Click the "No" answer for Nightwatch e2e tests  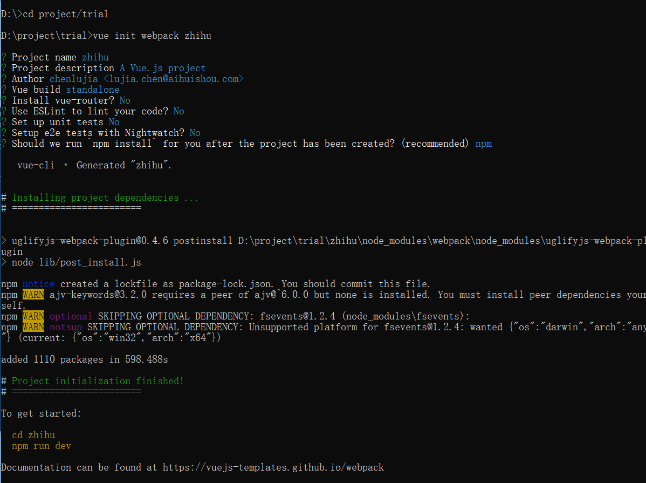pos(195,133)
